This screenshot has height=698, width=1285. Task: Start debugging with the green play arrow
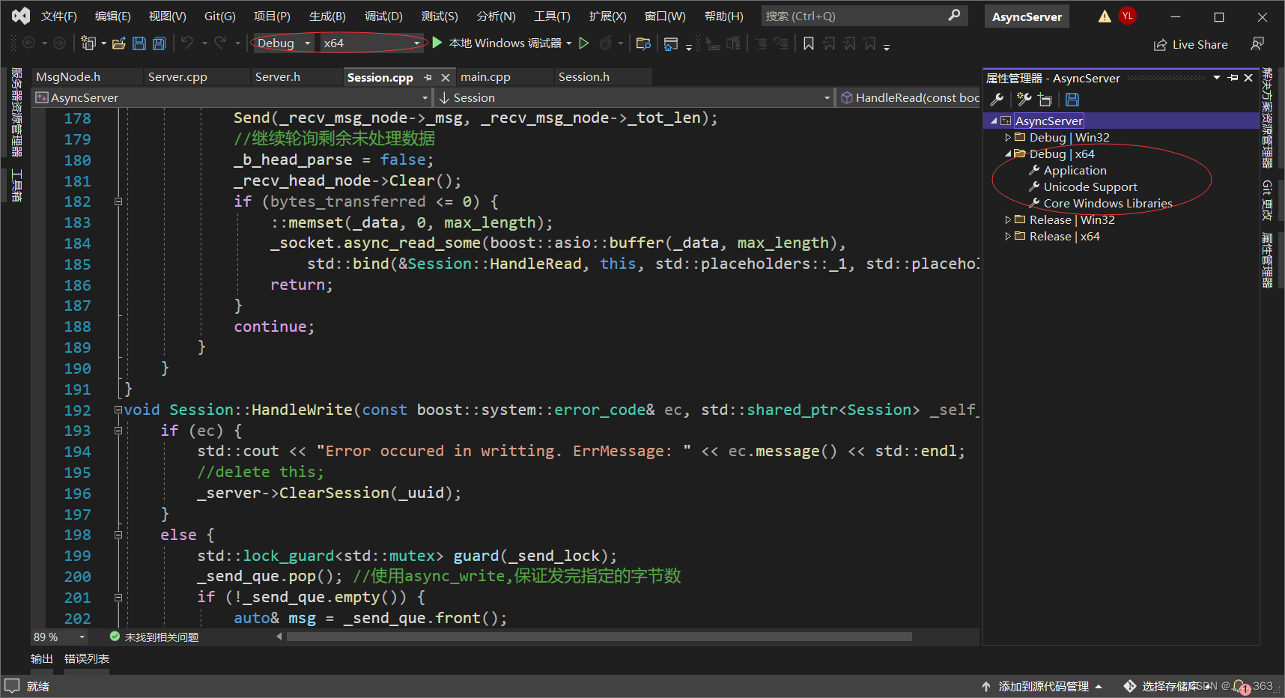coord(437,43)
